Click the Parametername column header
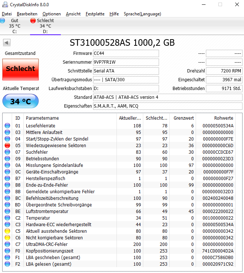The height and width of the screenshot is (273, 244). click(70, 118)
